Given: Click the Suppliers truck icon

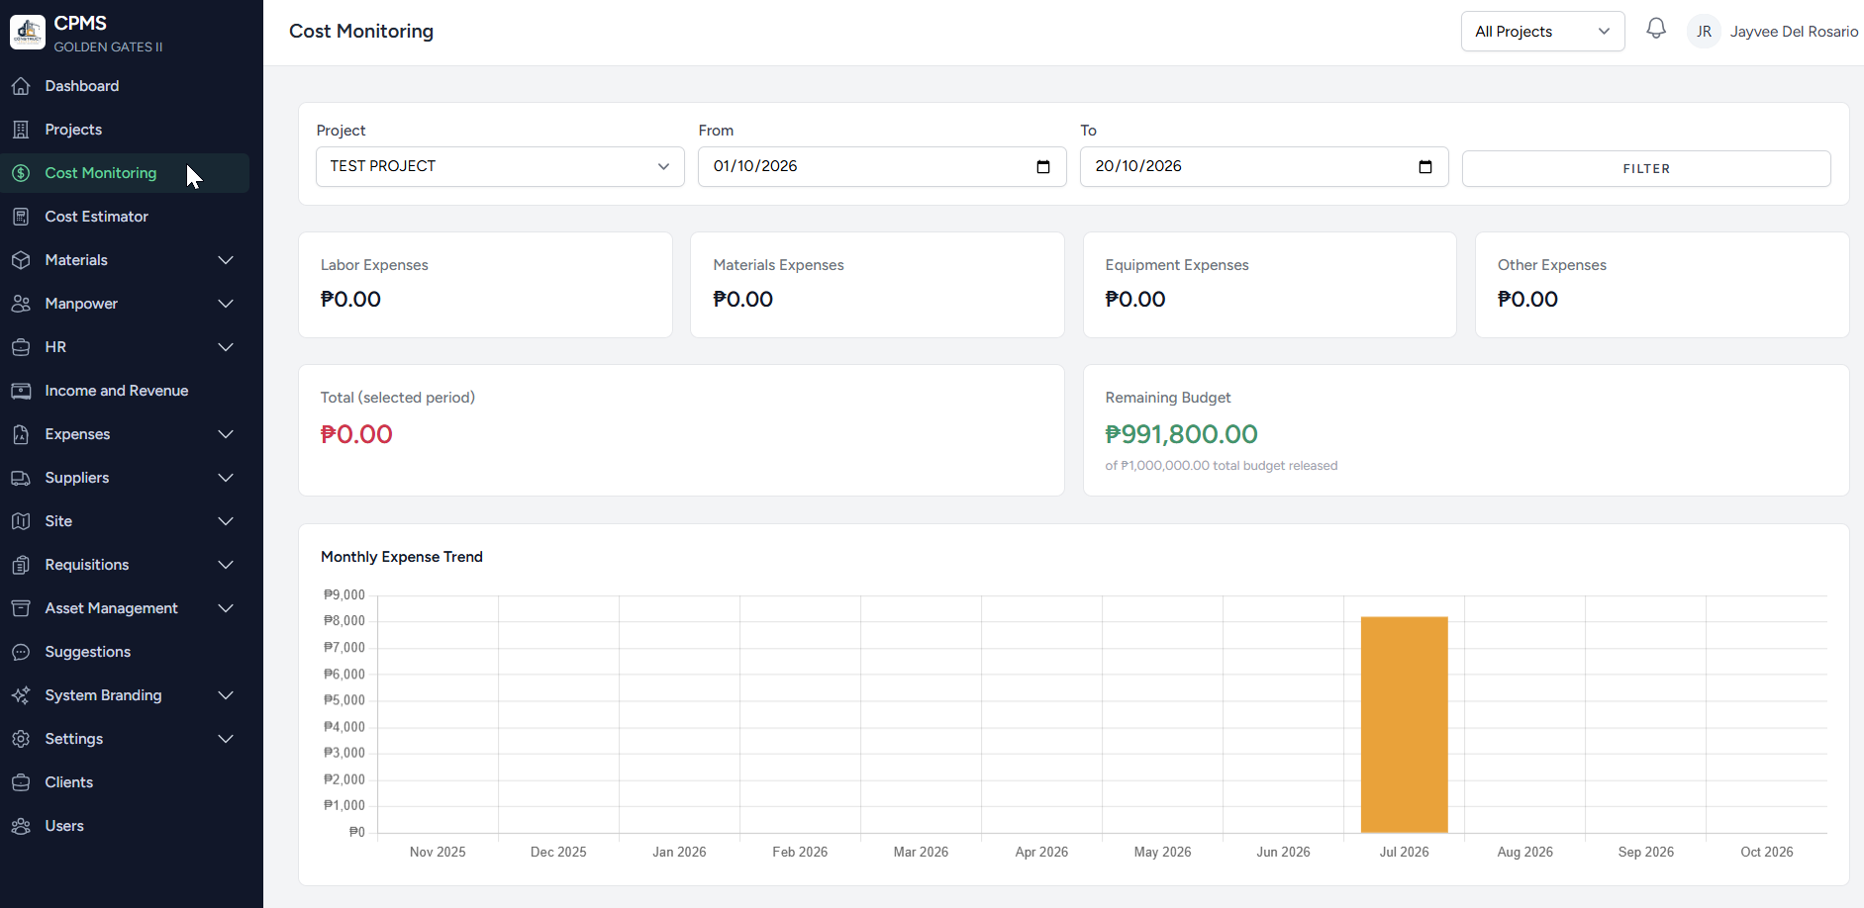Looking at the screenshot, I should point(21,478).
